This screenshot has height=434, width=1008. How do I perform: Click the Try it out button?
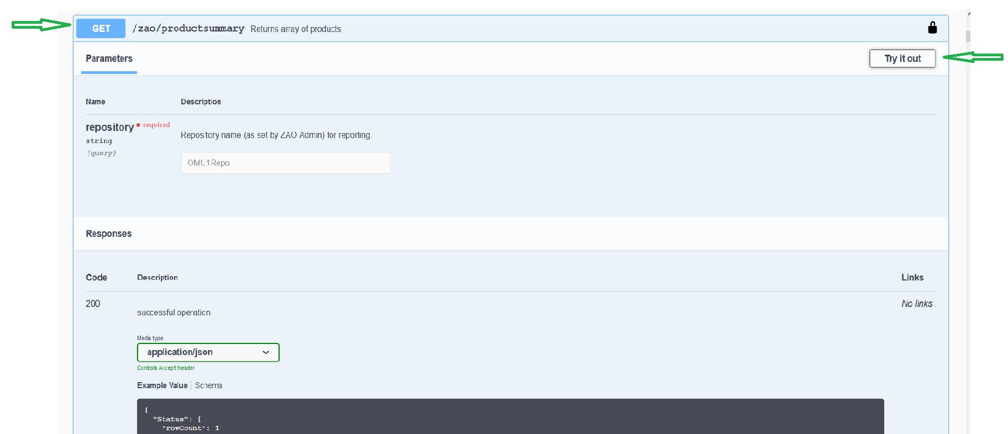pyautogui.click(x=902, y=59)
